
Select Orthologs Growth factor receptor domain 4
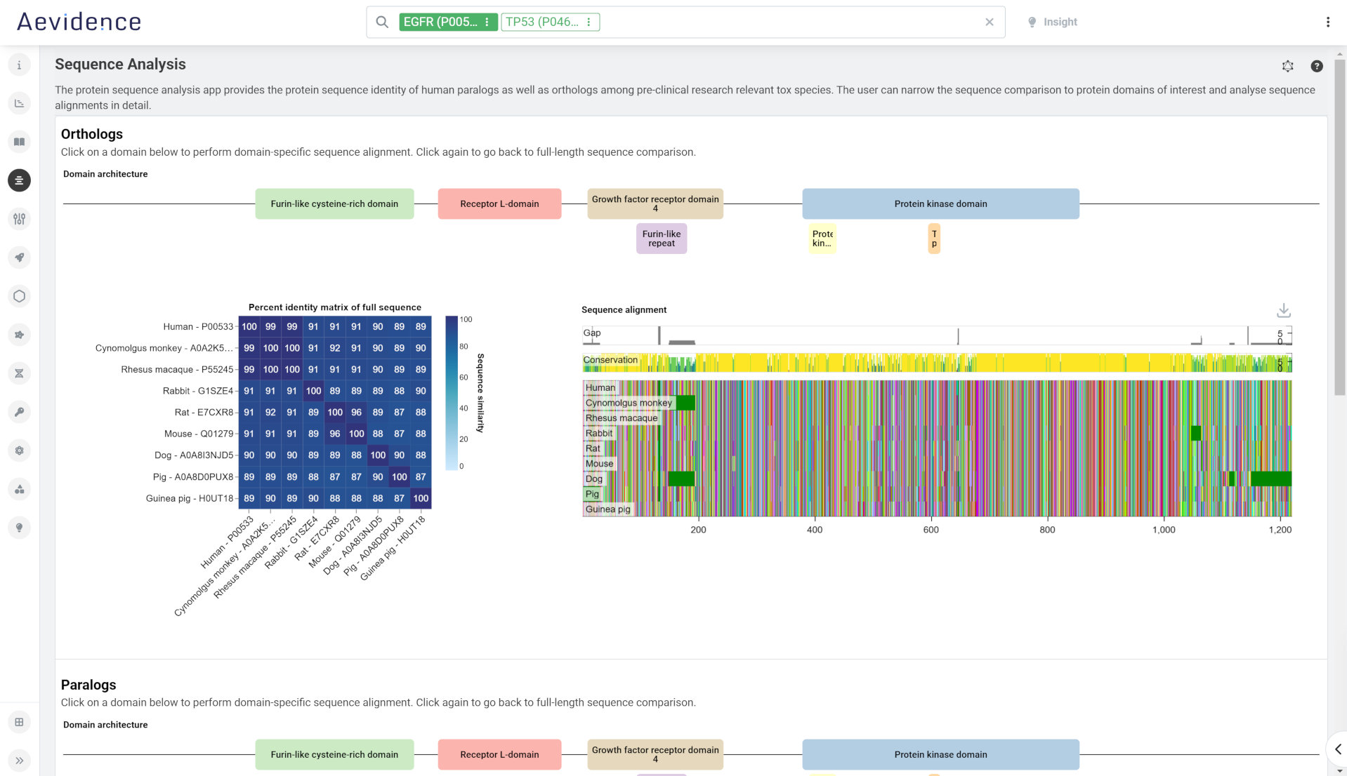pyautogui.click(x=655, y=204)
